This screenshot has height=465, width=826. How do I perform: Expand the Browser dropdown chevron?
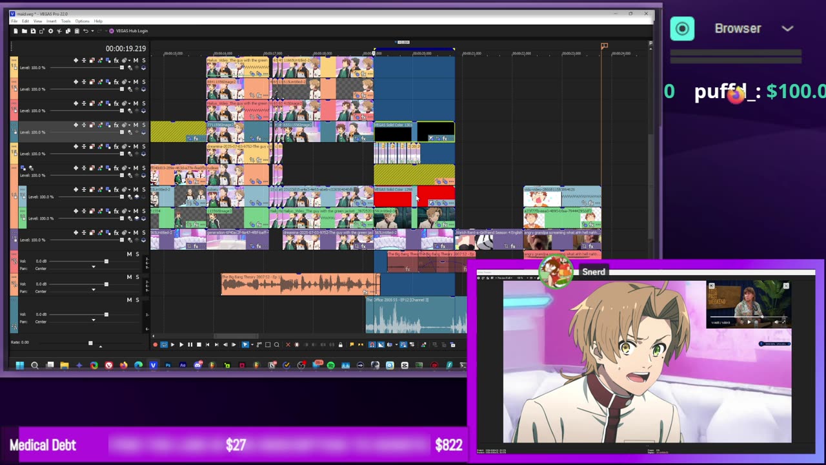pos(787,28)
